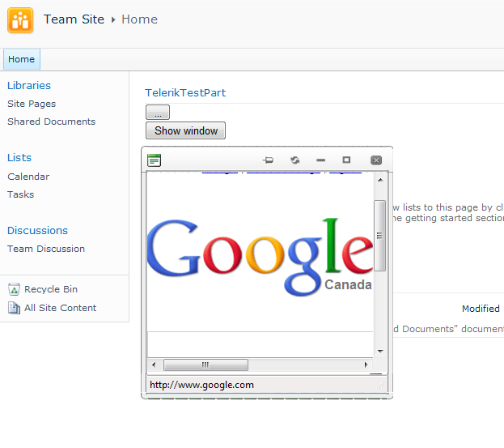Click the popup window resize grip
504x448 pixels.
coord(380,386)
